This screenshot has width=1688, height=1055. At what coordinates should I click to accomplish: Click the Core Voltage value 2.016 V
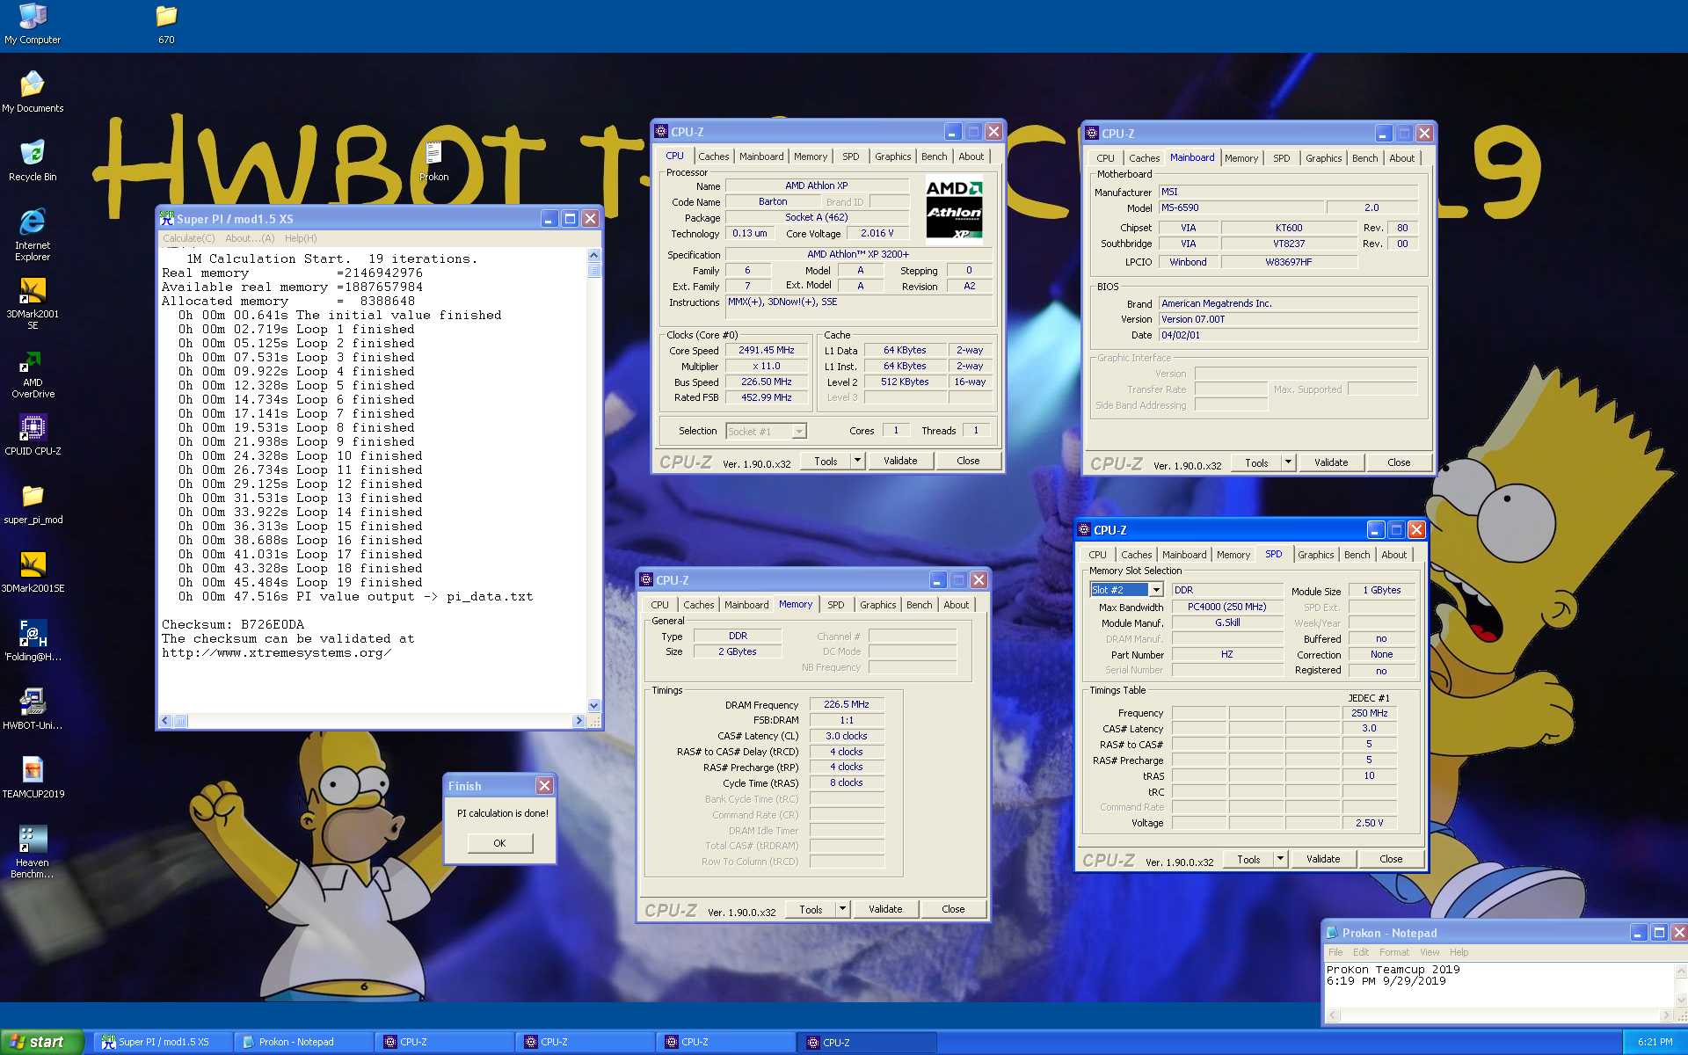point(877,233)
